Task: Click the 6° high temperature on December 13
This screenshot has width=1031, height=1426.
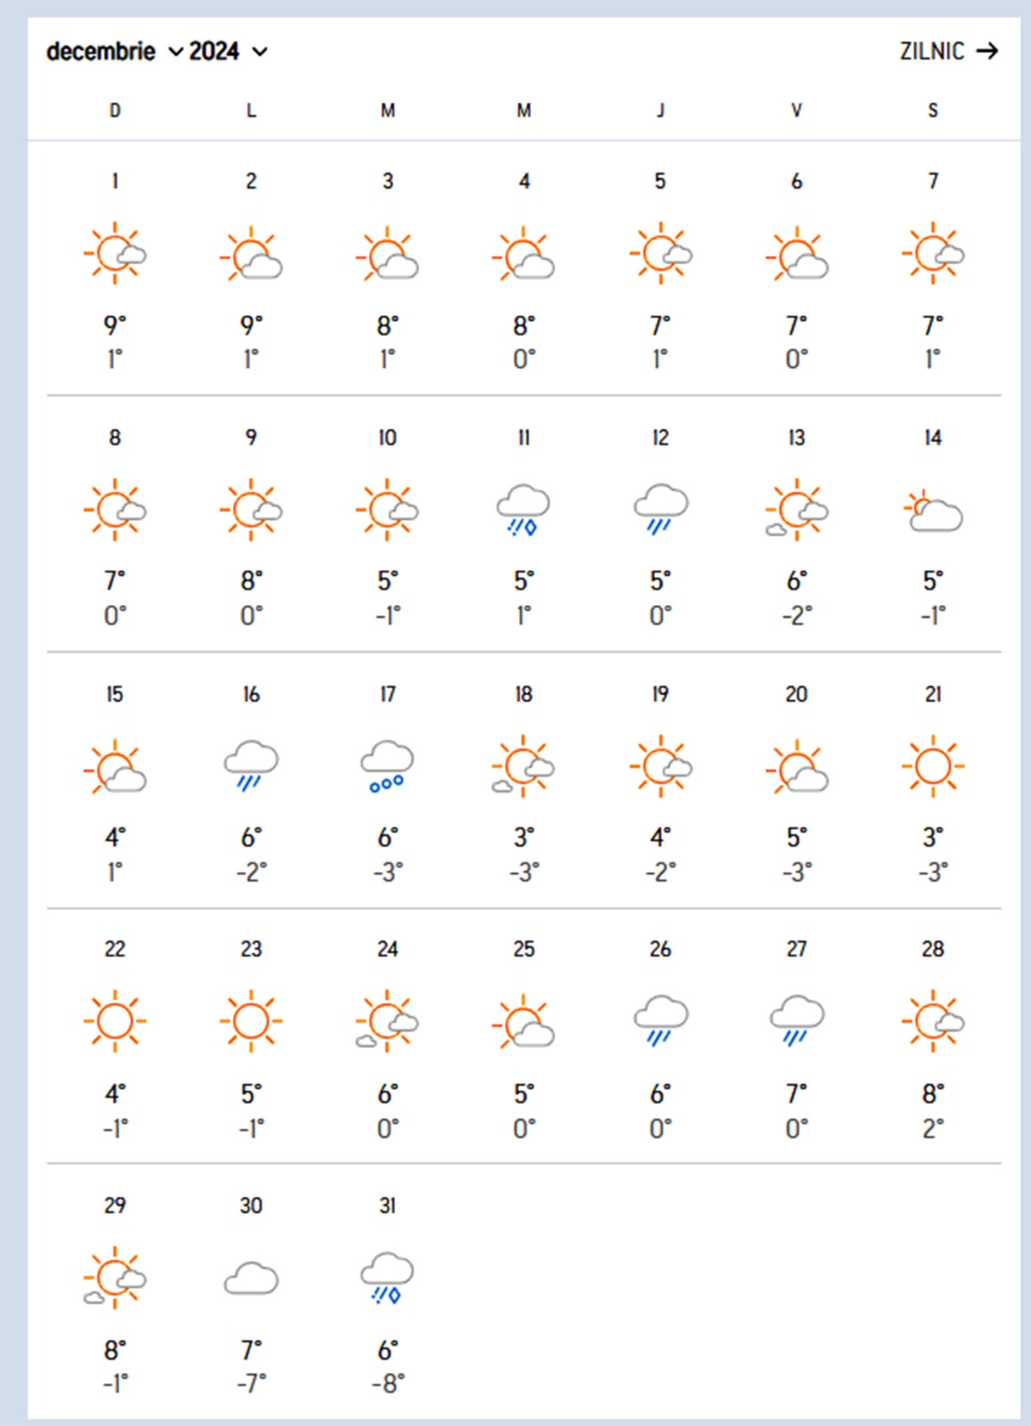Action: (x=797, y=581)
